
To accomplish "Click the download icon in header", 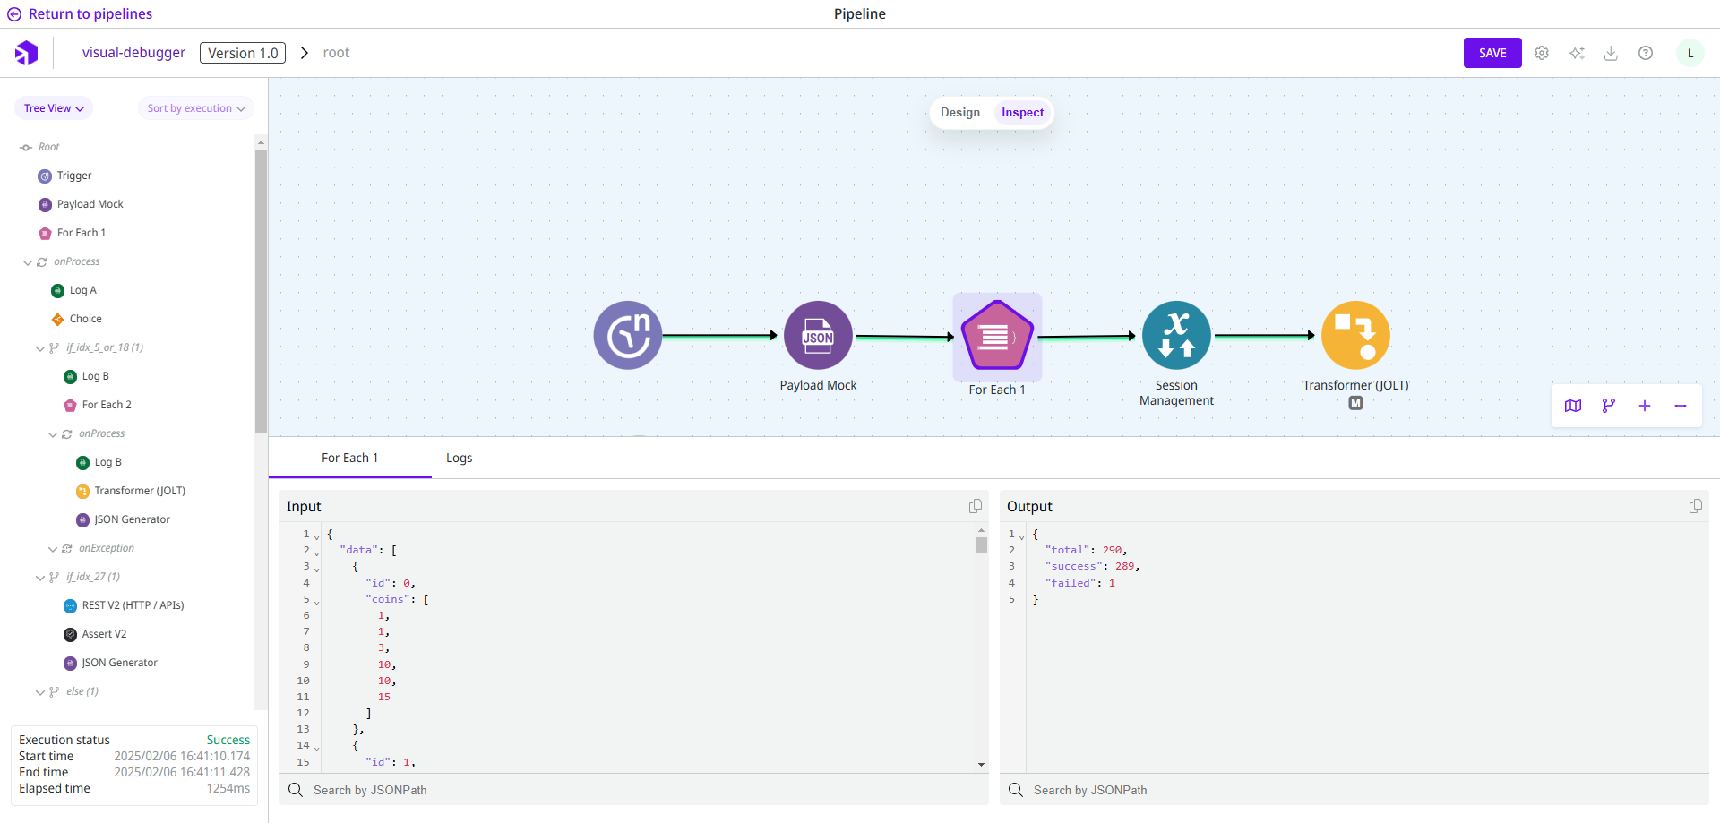I will (x=1611, y=53).
